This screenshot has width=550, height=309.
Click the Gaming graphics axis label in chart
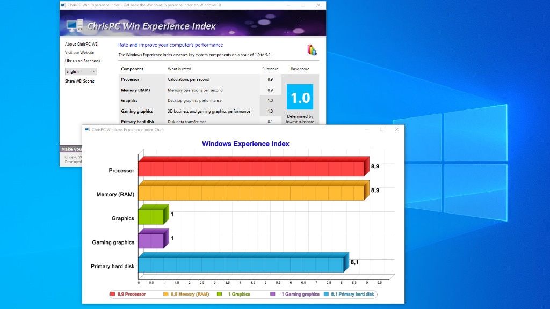113,242
